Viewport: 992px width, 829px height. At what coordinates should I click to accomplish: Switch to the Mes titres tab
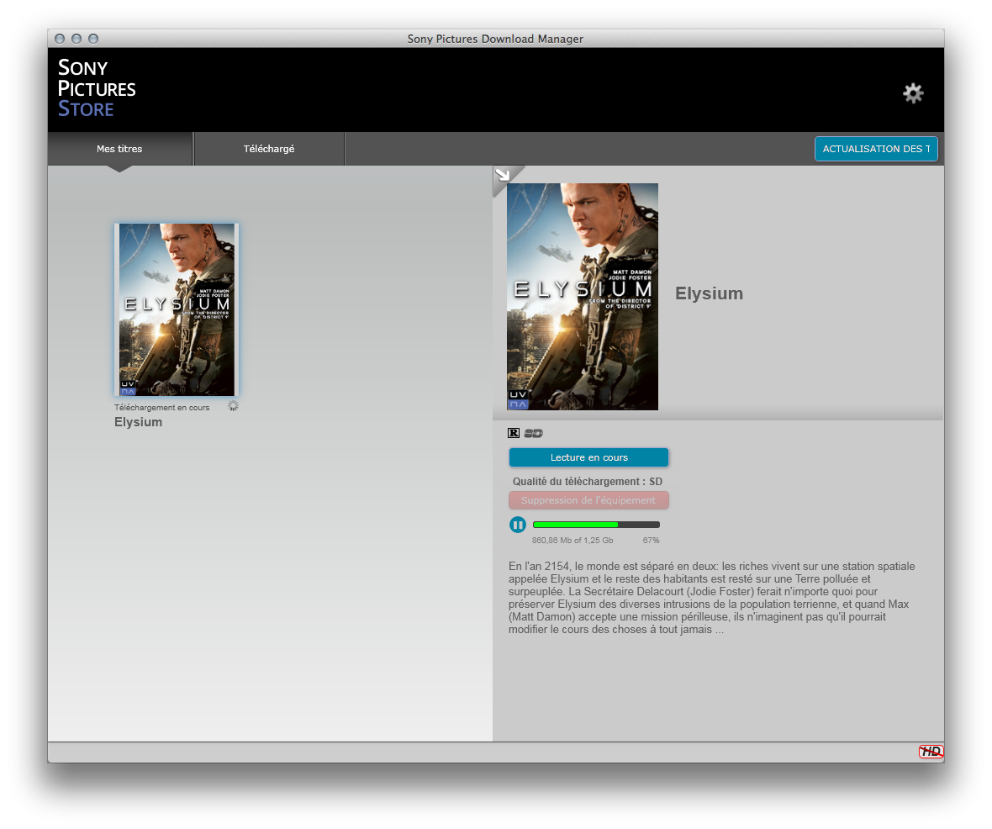click(119, 149)
